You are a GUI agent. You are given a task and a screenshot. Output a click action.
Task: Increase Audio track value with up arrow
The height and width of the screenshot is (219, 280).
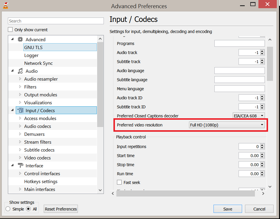pos(262,51)
